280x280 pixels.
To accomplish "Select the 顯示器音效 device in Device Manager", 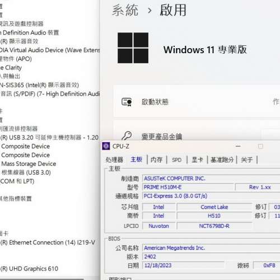I will pos(19,41).
